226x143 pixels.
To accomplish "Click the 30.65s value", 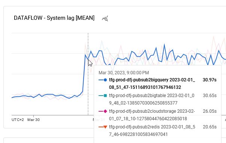I will (210, 96).
